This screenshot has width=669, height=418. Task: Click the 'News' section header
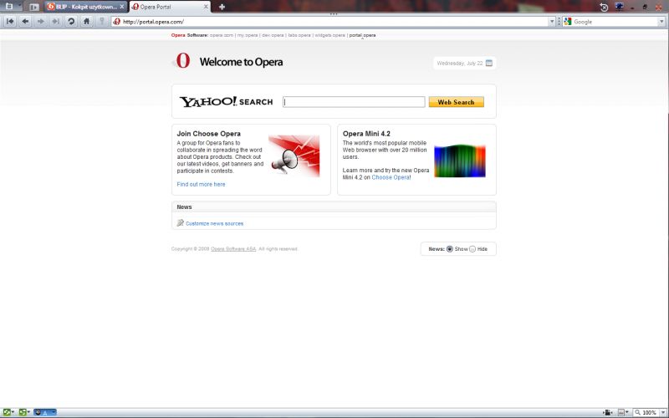coord(184,206)
